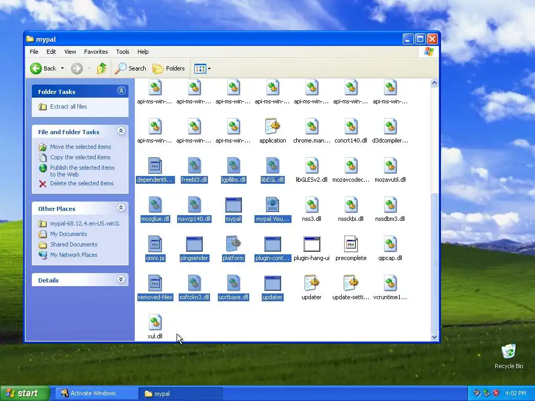Open the View menu
This screenshot has width=535, height=401.
[x=70, y=52]
